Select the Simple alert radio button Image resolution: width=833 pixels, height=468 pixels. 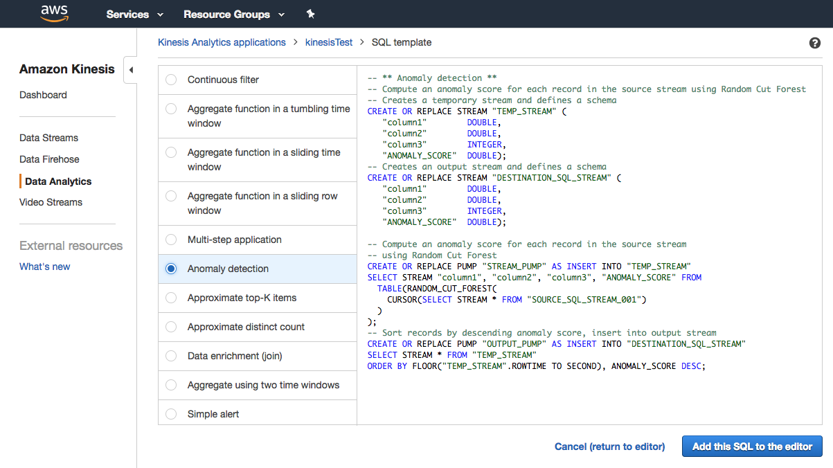tap(171, 414)
